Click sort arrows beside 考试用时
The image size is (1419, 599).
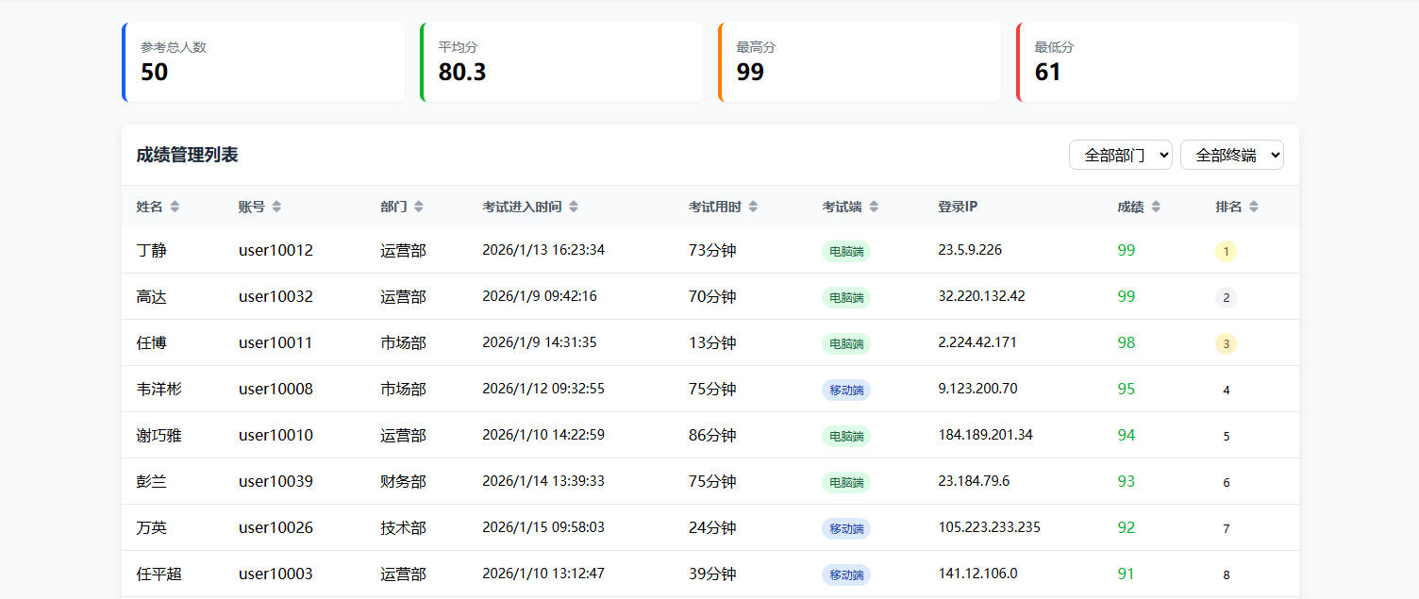coord(753,207)
